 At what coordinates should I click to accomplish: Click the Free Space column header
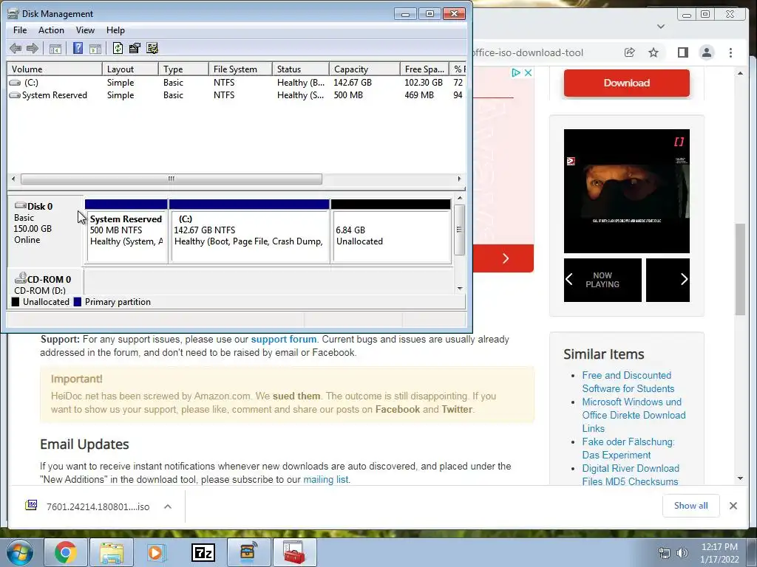[424, 69]
